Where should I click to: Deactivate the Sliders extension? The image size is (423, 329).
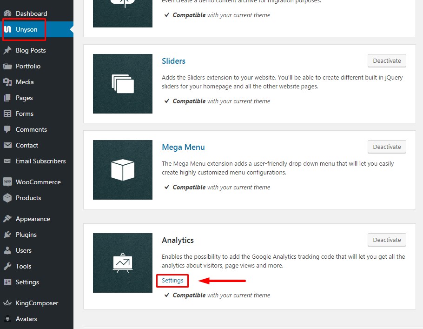pos(387,60)
